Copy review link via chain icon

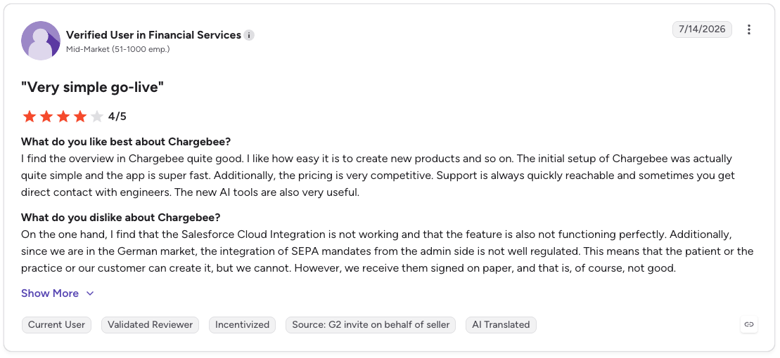[748, 325]
